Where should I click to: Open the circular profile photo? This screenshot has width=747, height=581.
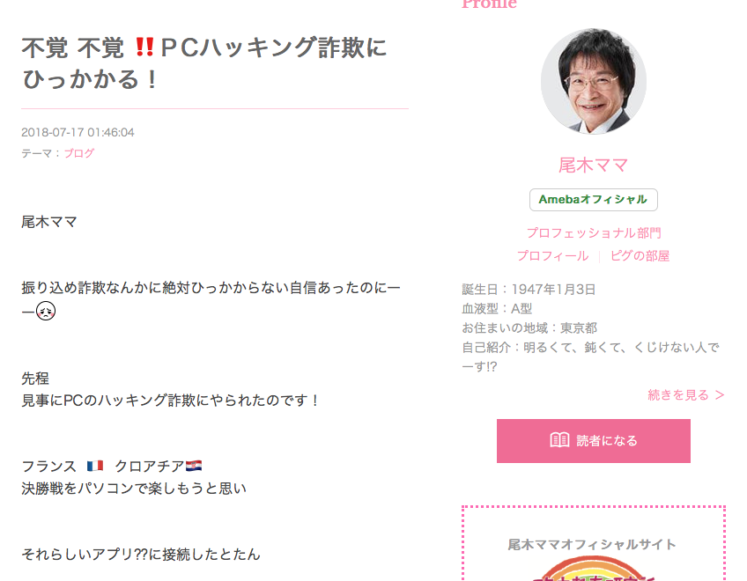[593, 81]
